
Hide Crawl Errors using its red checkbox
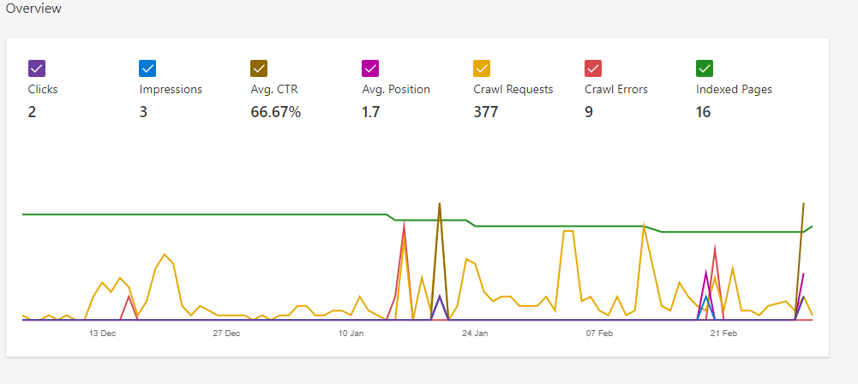coord(593,68)
